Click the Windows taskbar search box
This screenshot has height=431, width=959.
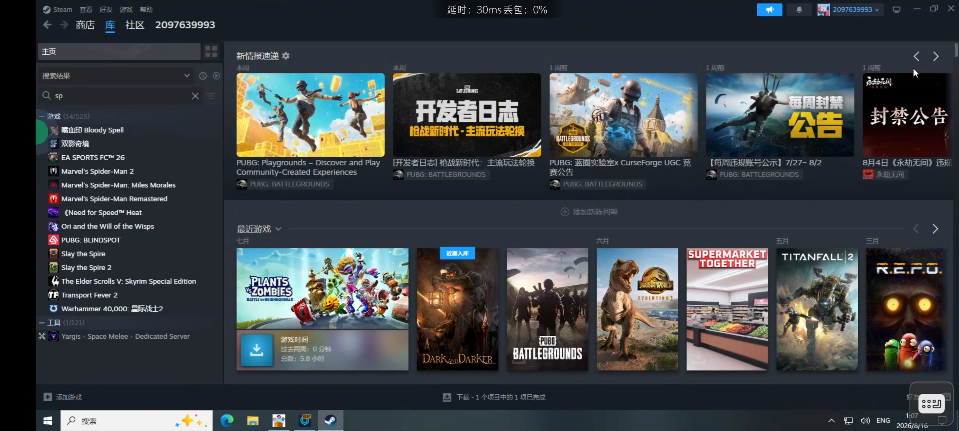(137, 421)
